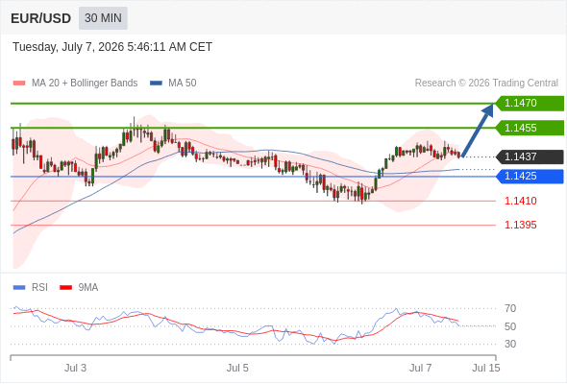Image resolution: width=567 pixels, height=384 pixels.
Task: Click the pink MA 20 color swatch
Action: (x=19, y=84)
